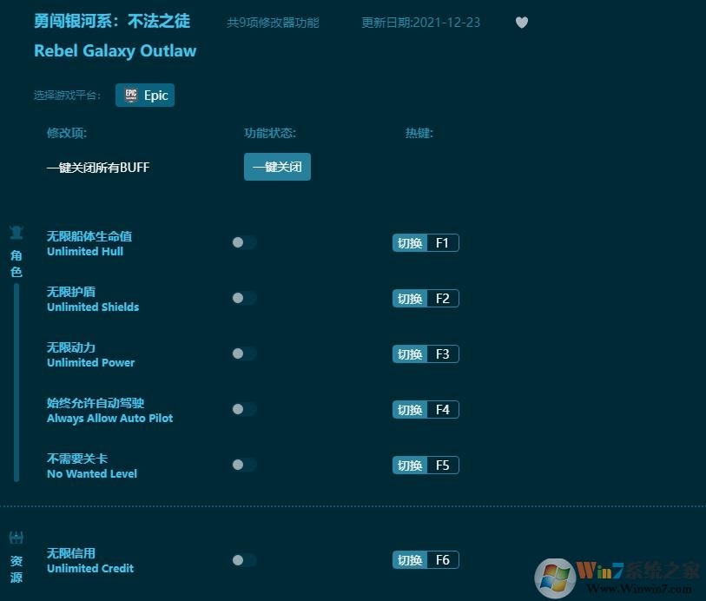
Task: Click the F1 hotkey button for Unlimited Hull
Action: point(443,242)
